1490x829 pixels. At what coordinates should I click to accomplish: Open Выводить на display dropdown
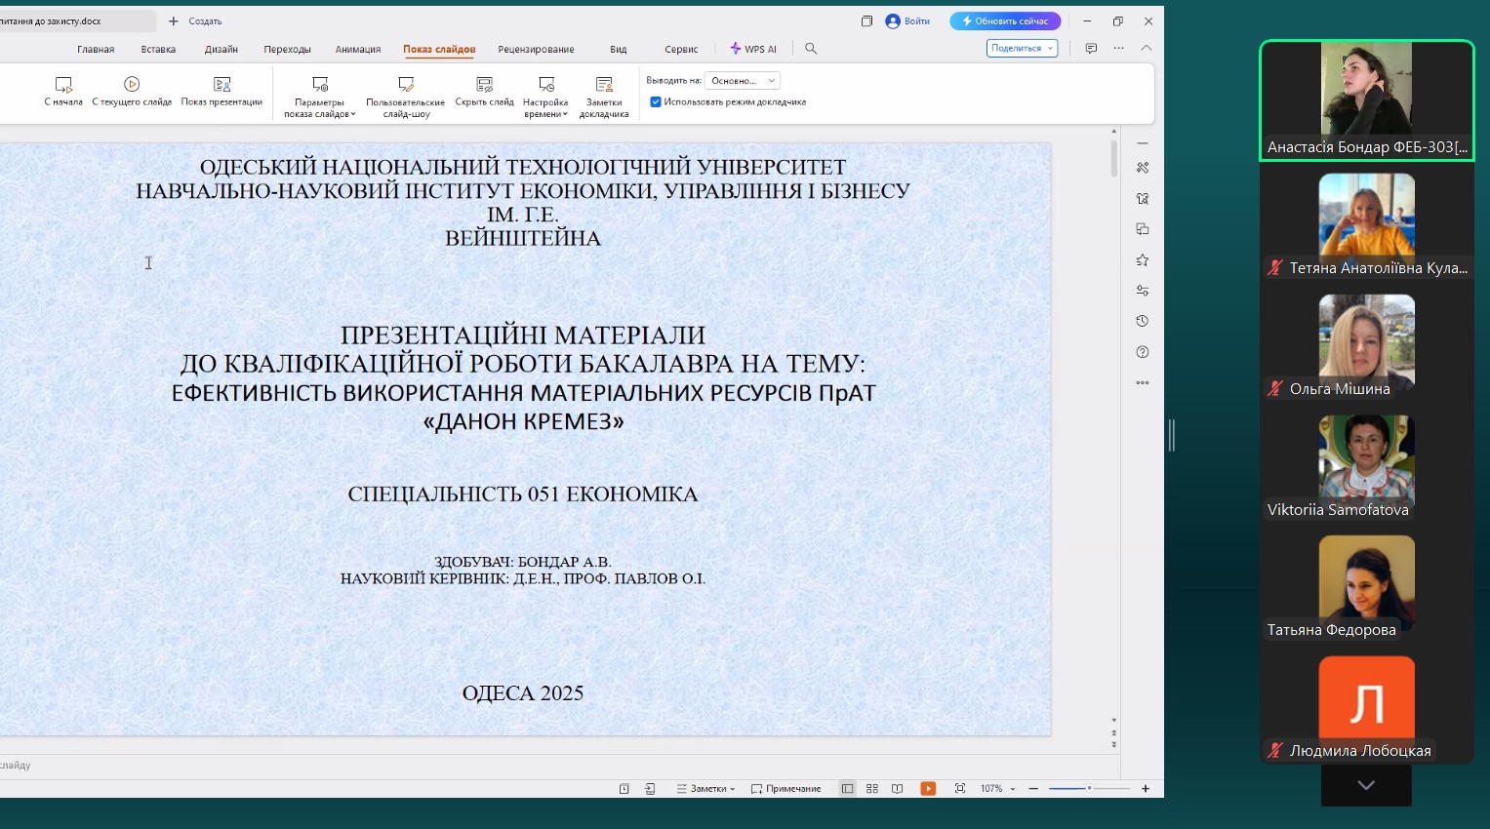click(x=742, y=81)
